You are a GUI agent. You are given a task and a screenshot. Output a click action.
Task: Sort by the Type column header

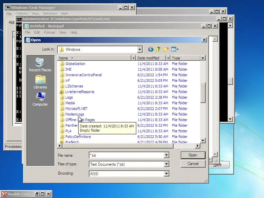point(185,58)
